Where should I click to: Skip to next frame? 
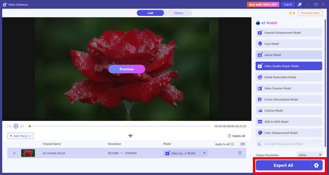click(22, 126)
